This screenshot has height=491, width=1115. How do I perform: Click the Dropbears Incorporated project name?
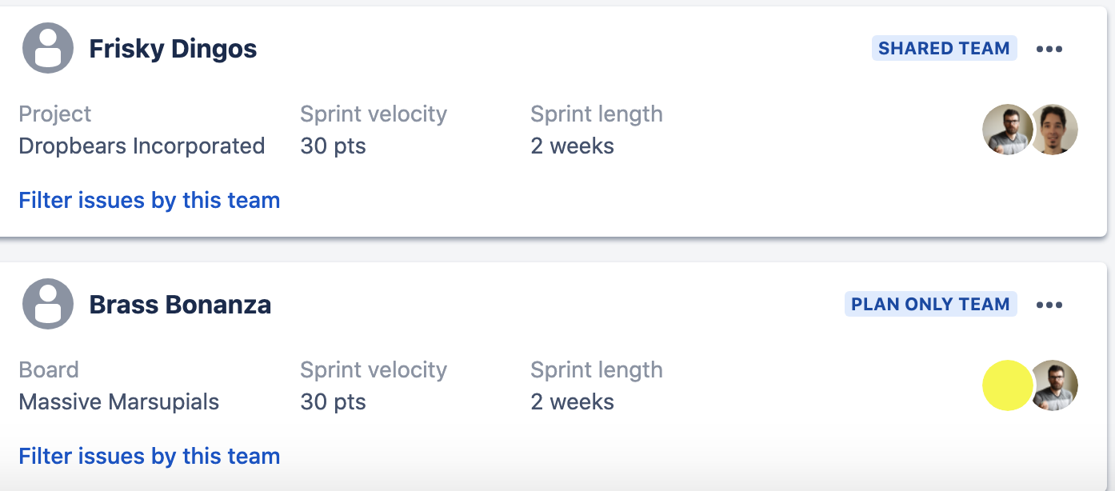click(x=142, y=146)
